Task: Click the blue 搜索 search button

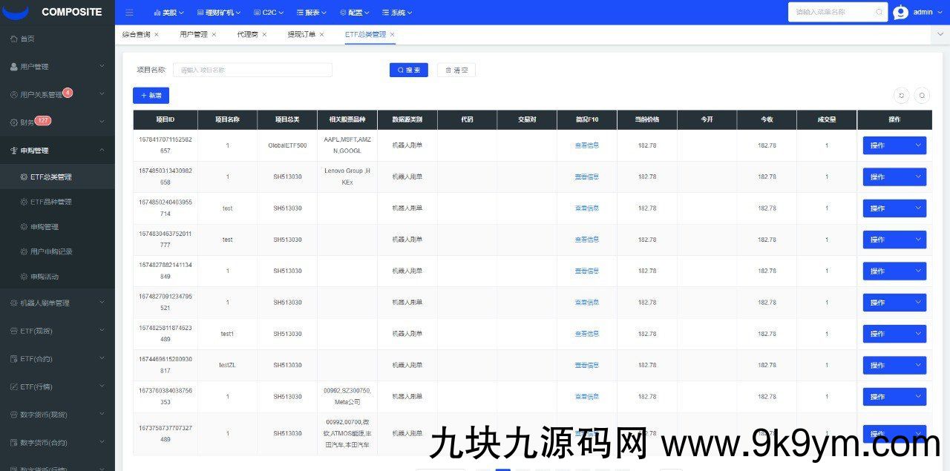Action: (408, 70)
